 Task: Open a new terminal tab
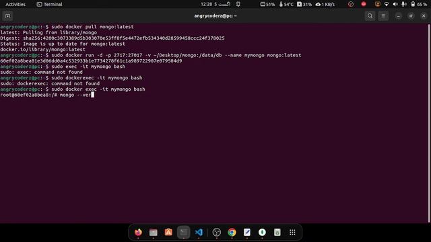coord(7,16)
